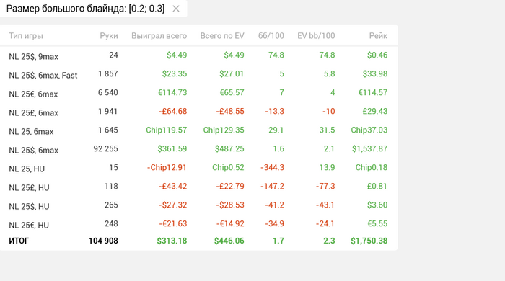Click total hands '104 908'

pyautogui.click(x=103, y=241)
